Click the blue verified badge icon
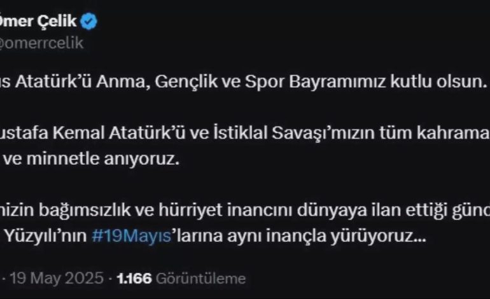This screenshot has width=490, height=299. [x=88, y=22]
